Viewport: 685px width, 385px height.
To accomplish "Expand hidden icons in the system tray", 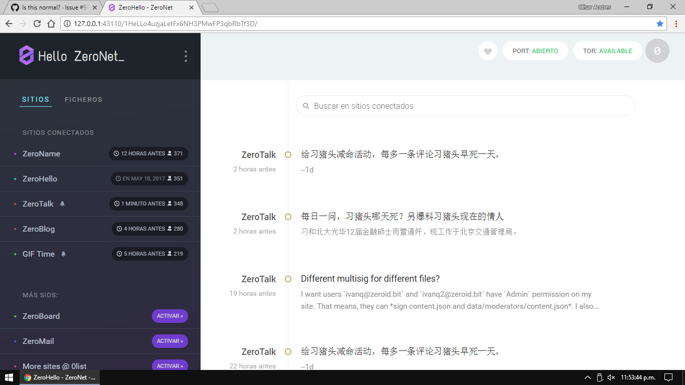I will pyautogui.click(x=587, y=377).
